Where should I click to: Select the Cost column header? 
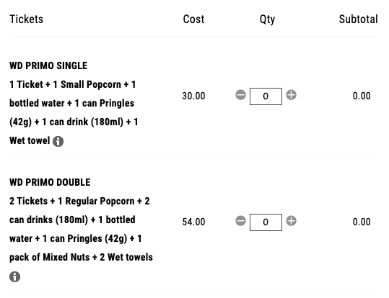[x=193, y=19]
